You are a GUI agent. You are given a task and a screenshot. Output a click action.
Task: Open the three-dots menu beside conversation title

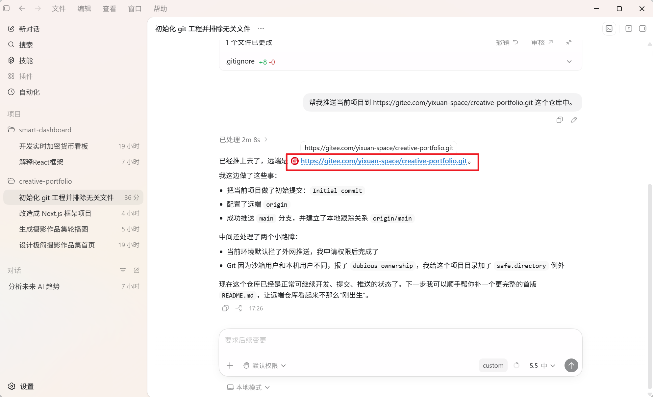[261, 29]
